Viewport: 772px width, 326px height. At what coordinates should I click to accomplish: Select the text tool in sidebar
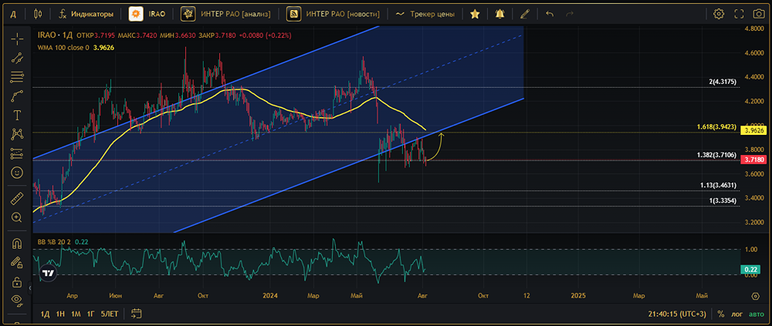click(x=16, y=116)
